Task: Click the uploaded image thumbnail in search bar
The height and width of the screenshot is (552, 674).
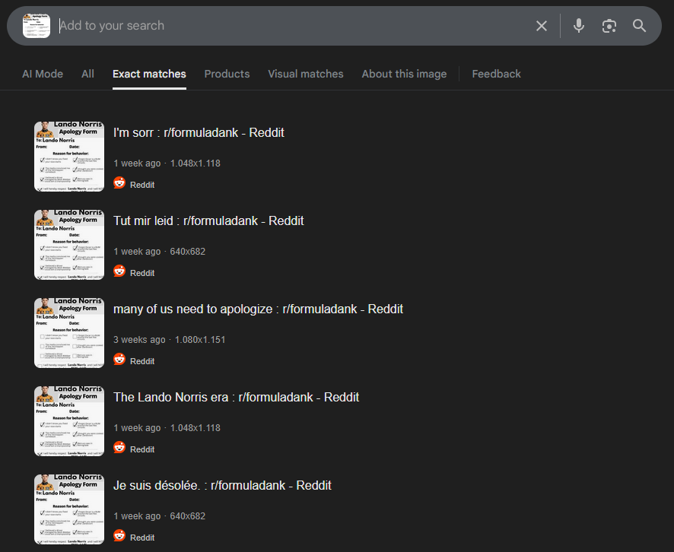Action: coord(37,26)
